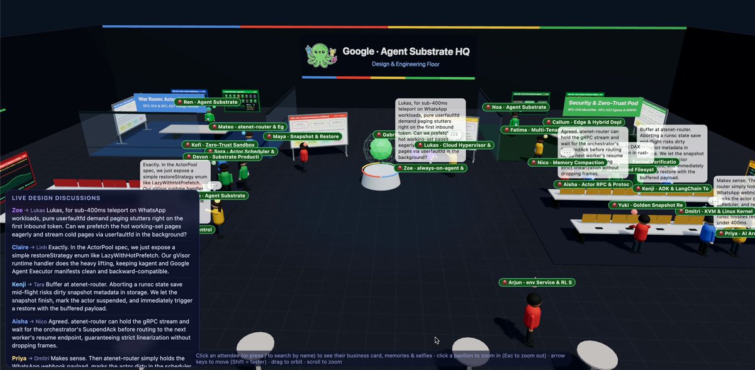Click Zoe's name in Live Design Discussions
This screenshot has width=755, height=370.
click(x=17, y=210)
